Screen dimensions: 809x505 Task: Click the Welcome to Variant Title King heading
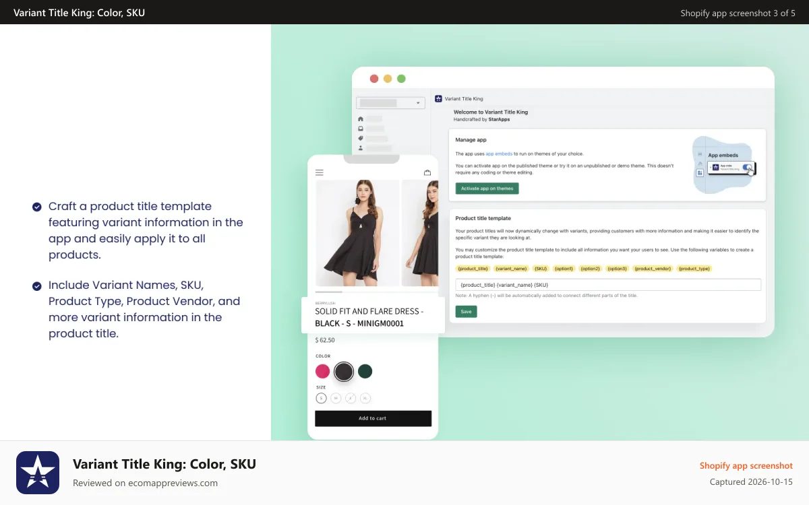coord(491,112)
